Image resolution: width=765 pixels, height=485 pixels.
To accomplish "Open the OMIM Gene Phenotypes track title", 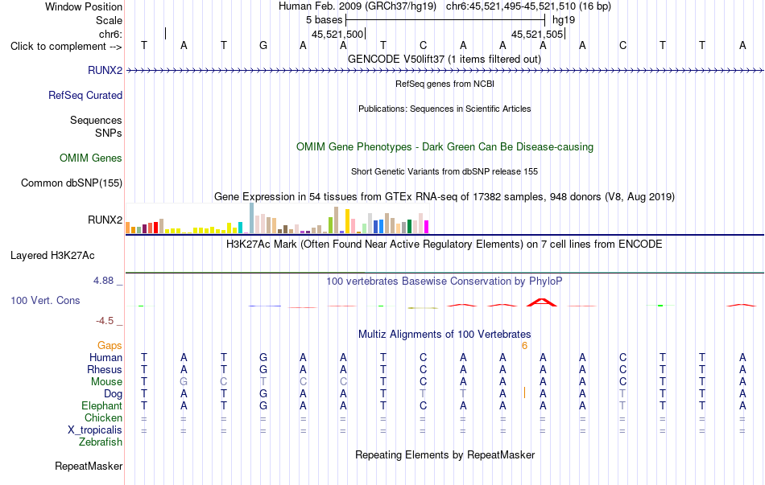I will pyautogui.click(x=445, y=146).
